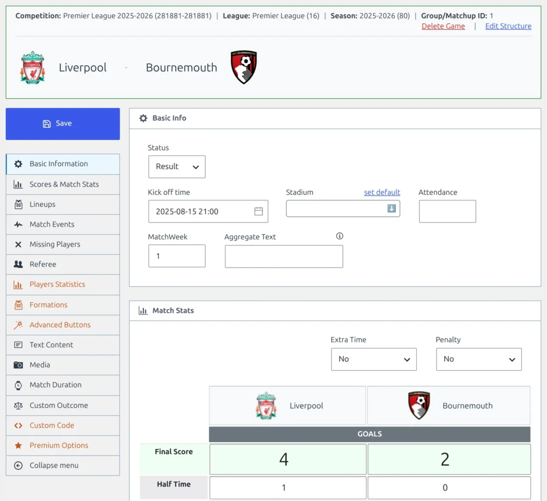Click the Save button
Image resolution: width=547 pixels, height=501 pixels.
click(x=63, y=124)
